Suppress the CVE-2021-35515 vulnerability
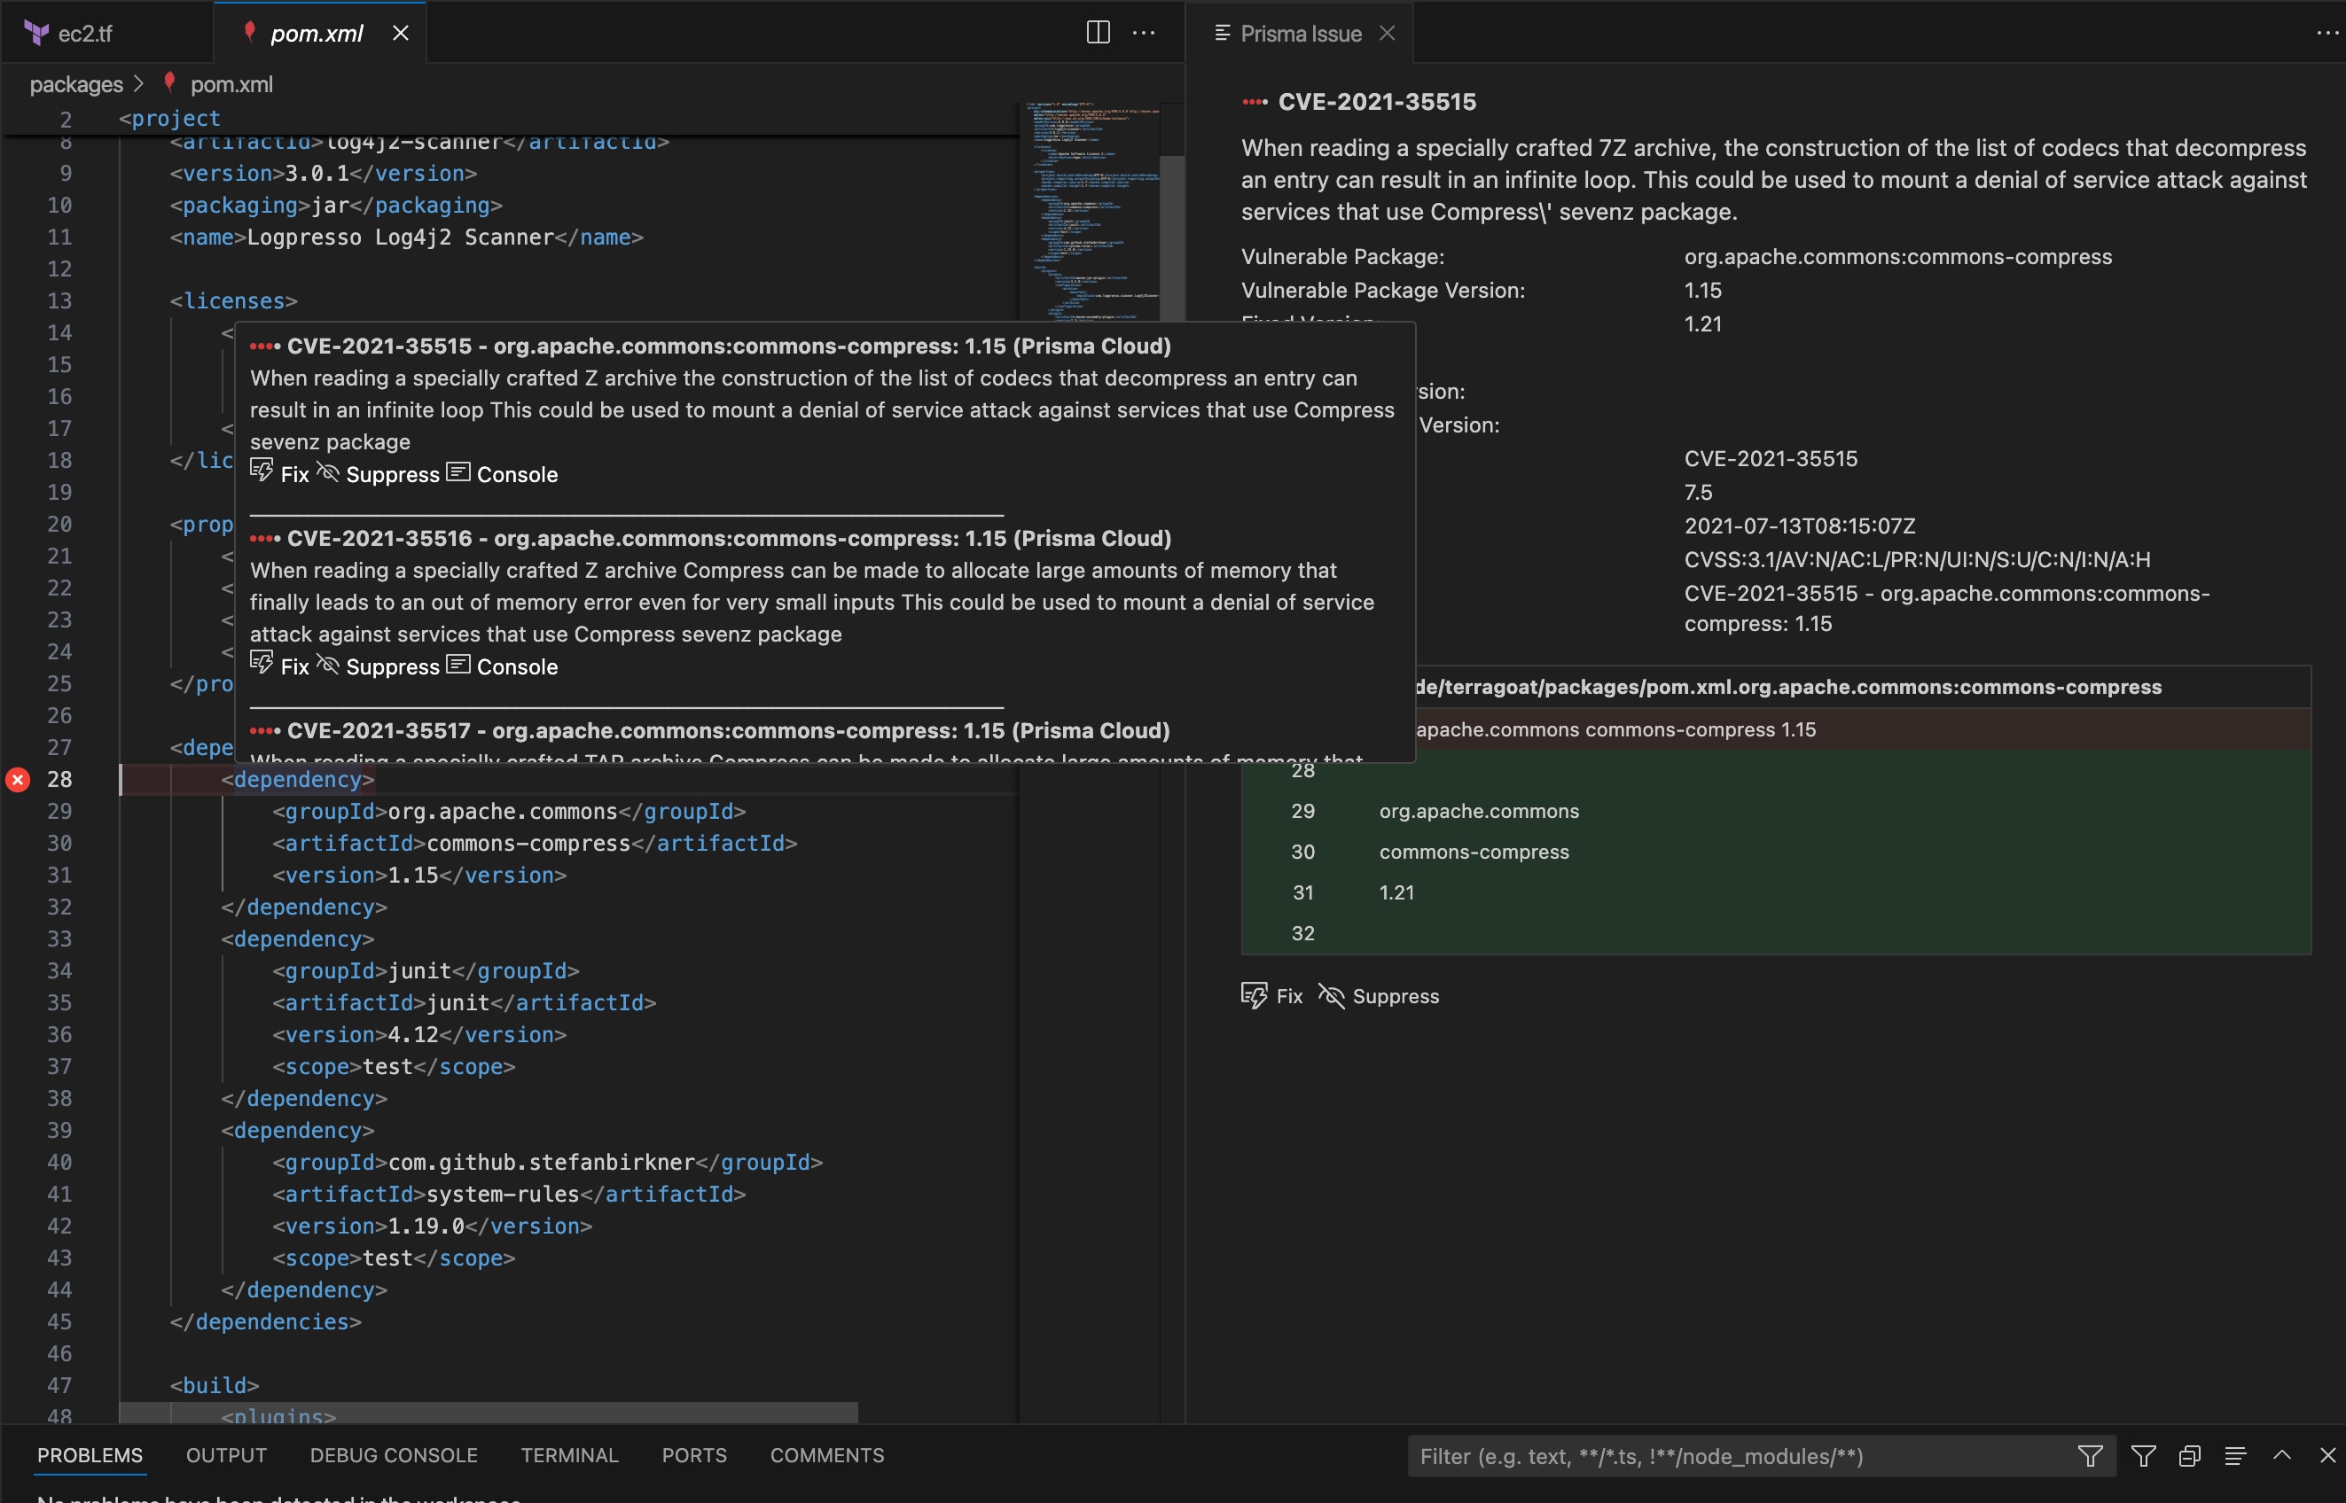The image size is (2346, 1503). (x=379, y=474)
